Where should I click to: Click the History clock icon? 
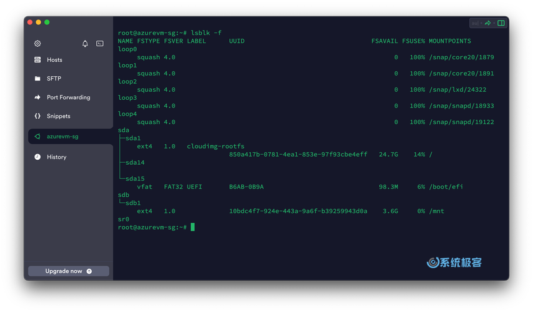[37, 157]
